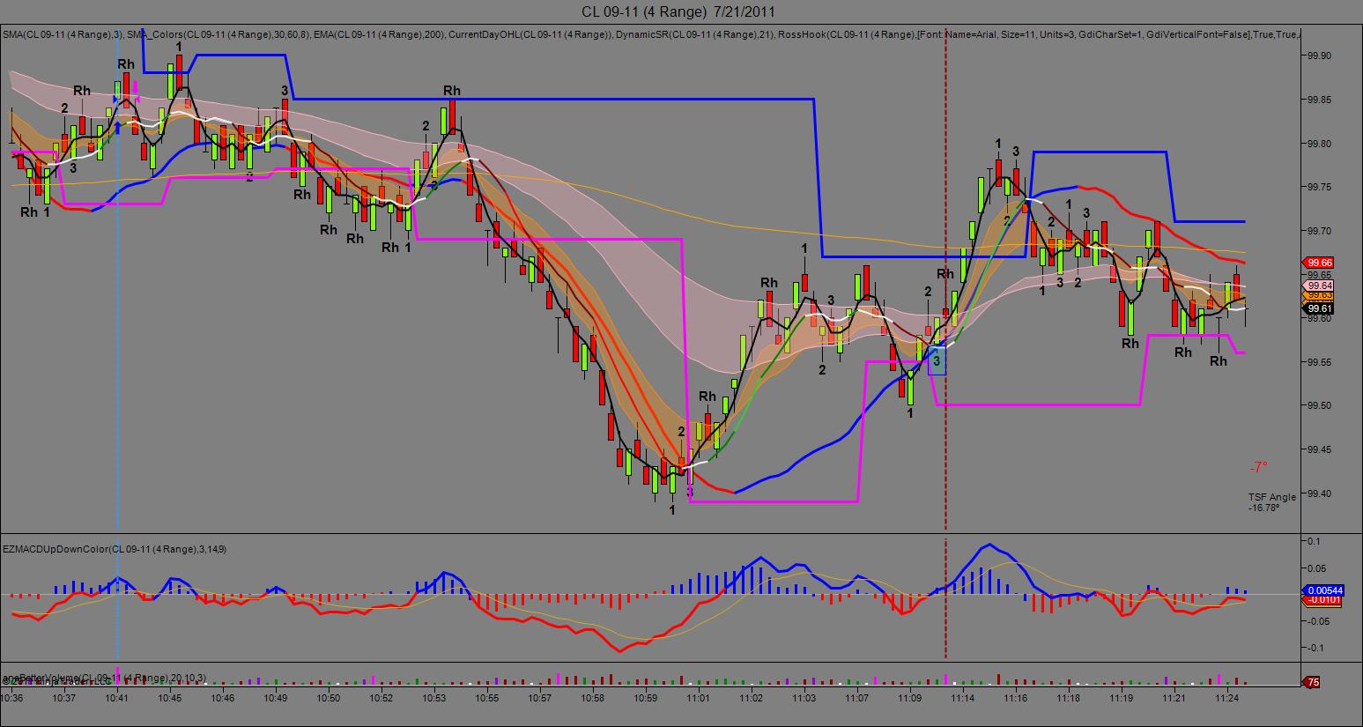Click the red -0.0101 MACD value marker

click(x=1322, y=600)
